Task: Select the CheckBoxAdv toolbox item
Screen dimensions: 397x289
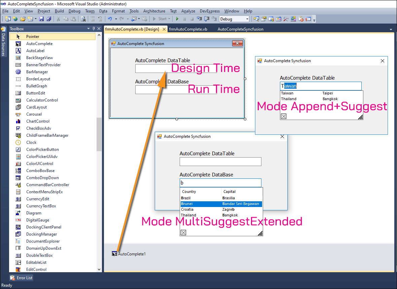Action: click(x=53, y=128)
